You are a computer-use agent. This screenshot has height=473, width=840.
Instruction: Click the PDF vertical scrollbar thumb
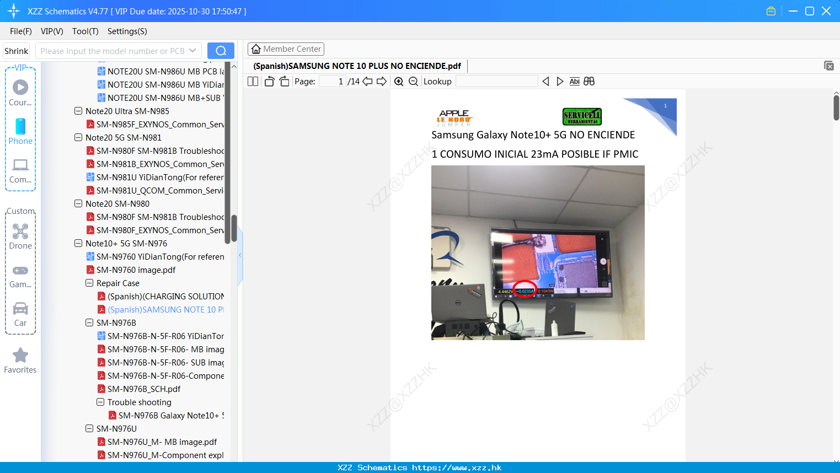pyautogui.click(x=836, y=107)
